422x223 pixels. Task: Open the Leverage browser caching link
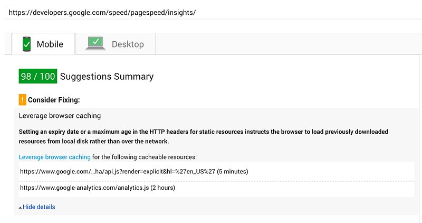[x=55, y=157]
